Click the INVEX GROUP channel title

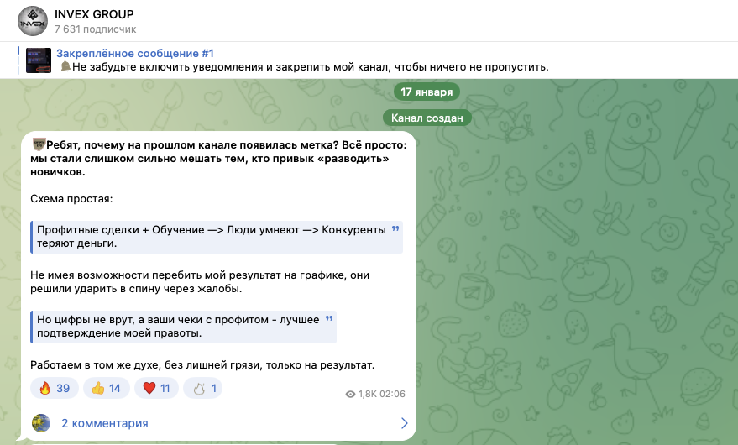93,14
